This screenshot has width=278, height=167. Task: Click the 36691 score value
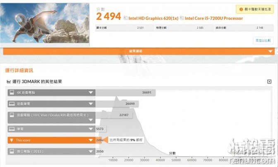(146, 92)
